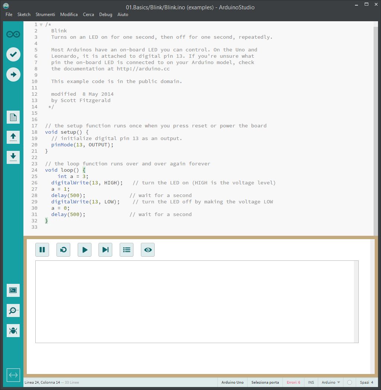Show the breakpoints list icon

[127, 250]
